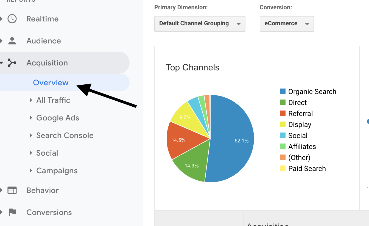369x226 pixels.
Task: Click the Display legend label
Action: (x=300, y=125)
